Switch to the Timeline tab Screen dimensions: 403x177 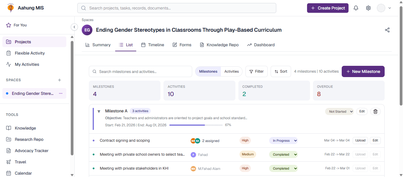tap(152, 45)
